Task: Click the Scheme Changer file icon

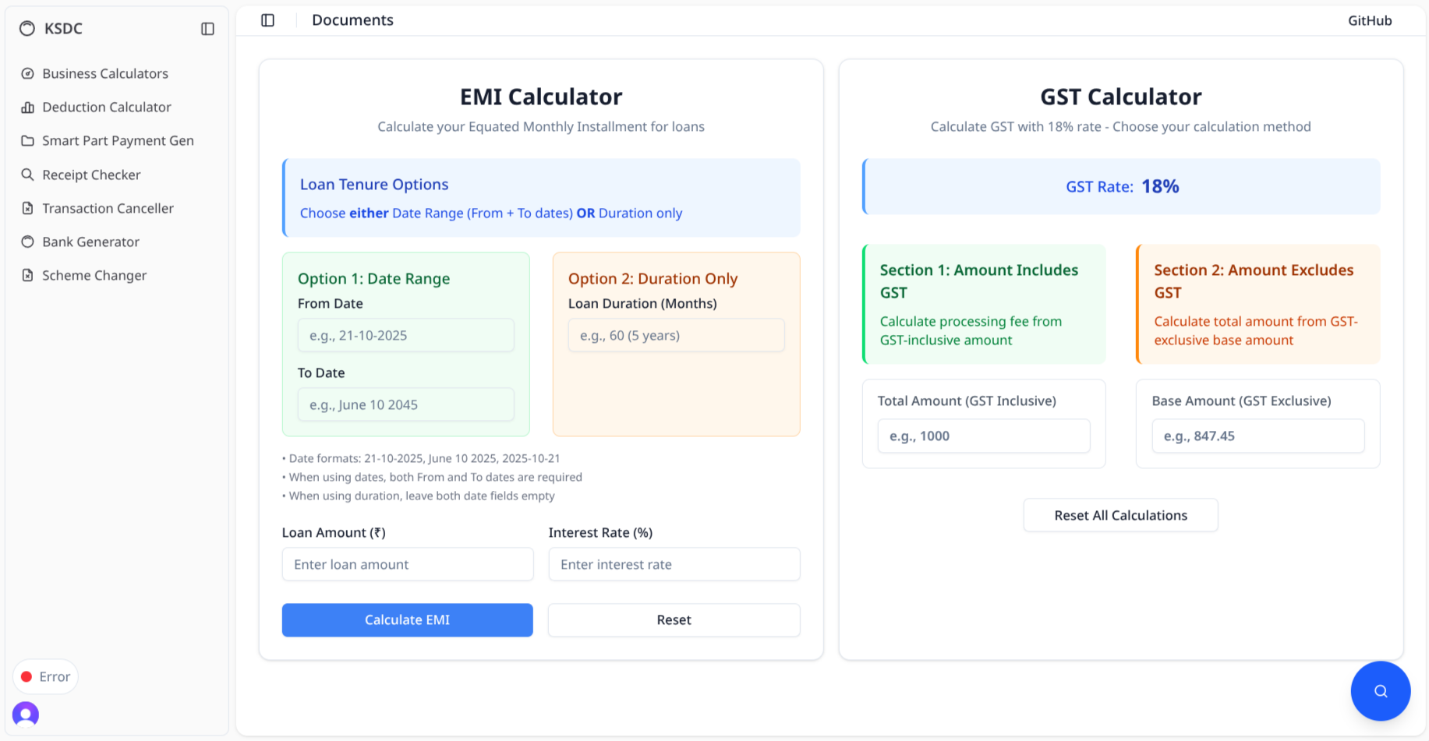Action: [x=27, y=275]
